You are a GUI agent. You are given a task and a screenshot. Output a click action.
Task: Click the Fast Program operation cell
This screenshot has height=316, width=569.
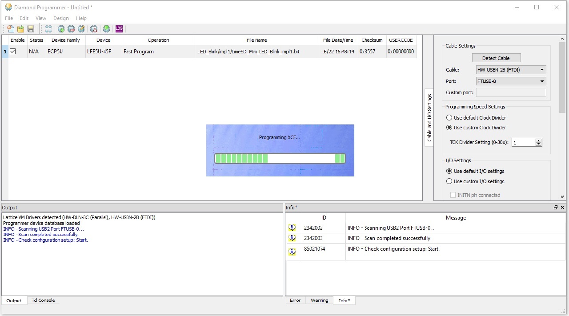tap(158, 52)
